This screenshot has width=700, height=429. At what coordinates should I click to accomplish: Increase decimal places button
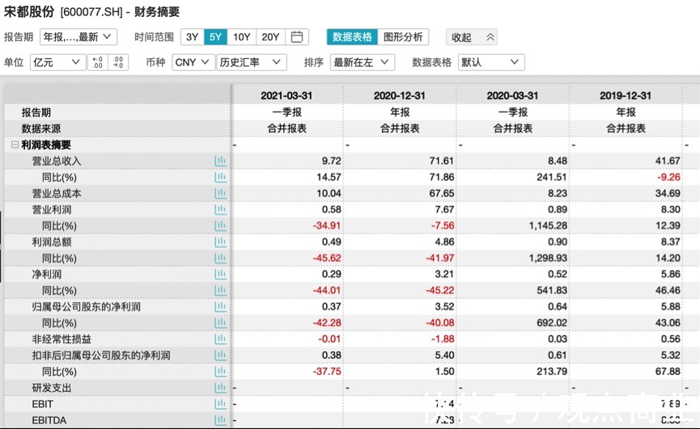tap(98, 62)
